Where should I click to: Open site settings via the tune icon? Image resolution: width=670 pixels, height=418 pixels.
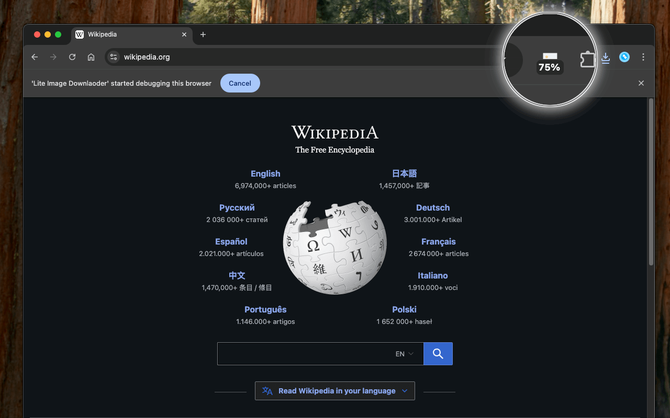[113, 57]
